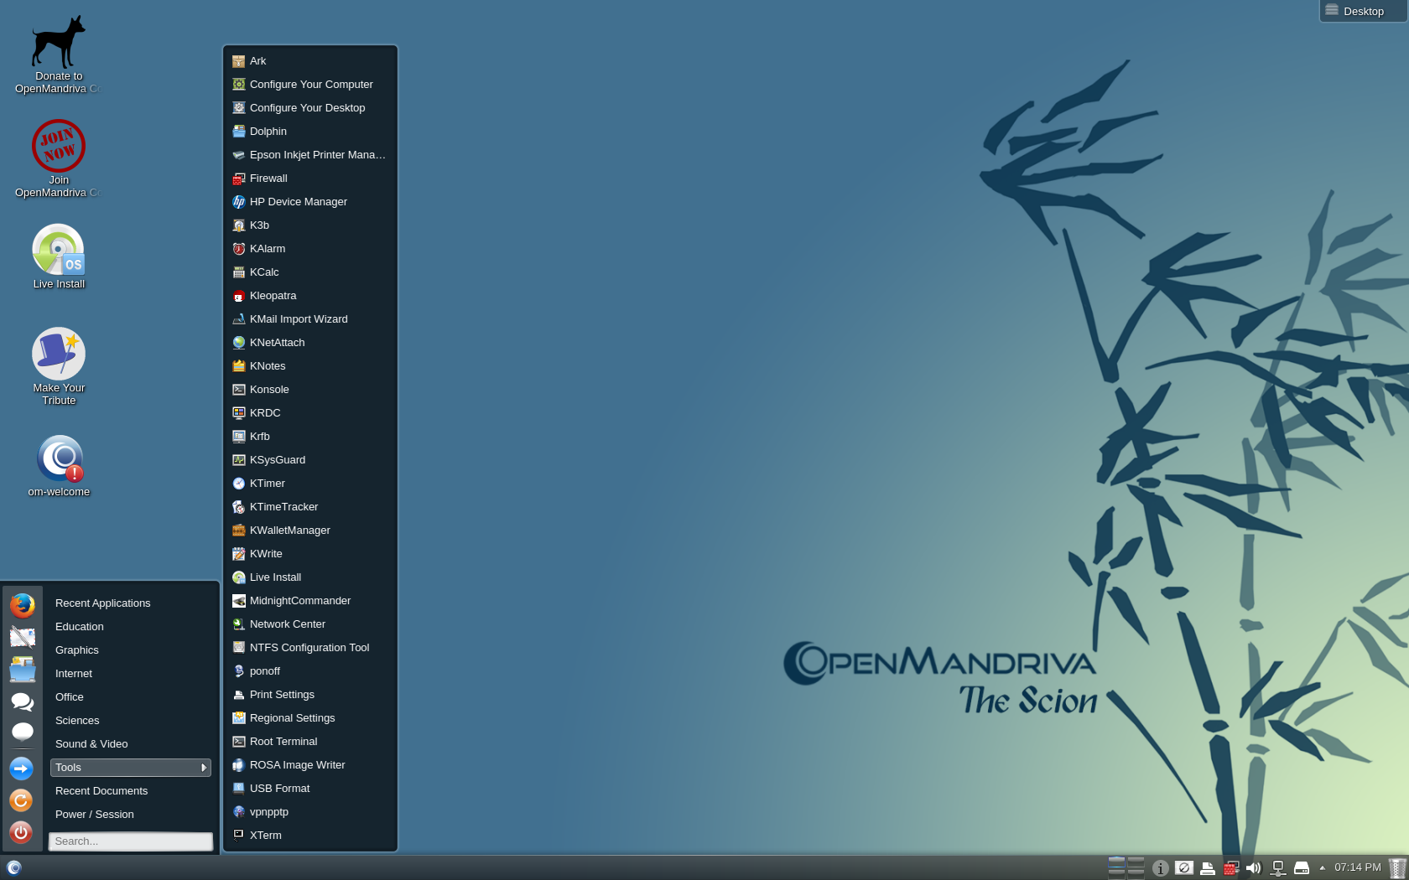Screen dimensions: 1409x880
Task: Click the clock showing 07:14 PM
Action: click(x=1357, y=867)
